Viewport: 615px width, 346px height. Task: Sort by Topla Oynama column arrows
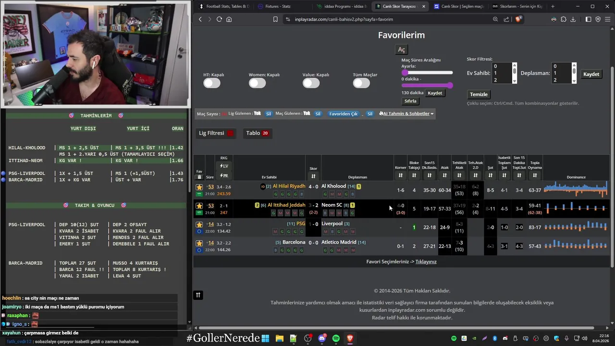(x=535, y=175)
